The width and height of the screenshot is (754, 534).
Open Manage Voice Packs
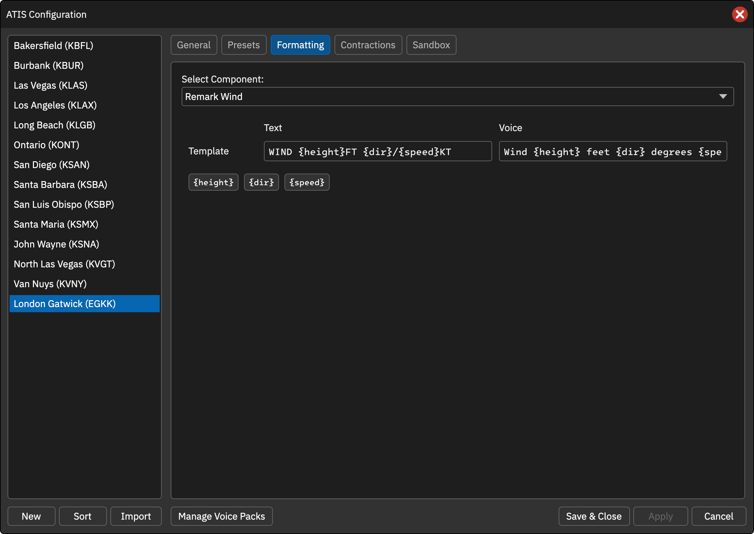(x=221, y=516)
